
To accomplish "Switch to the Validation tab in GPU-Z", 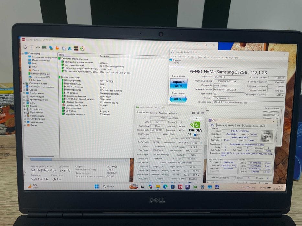I will [x=173, y=113].
